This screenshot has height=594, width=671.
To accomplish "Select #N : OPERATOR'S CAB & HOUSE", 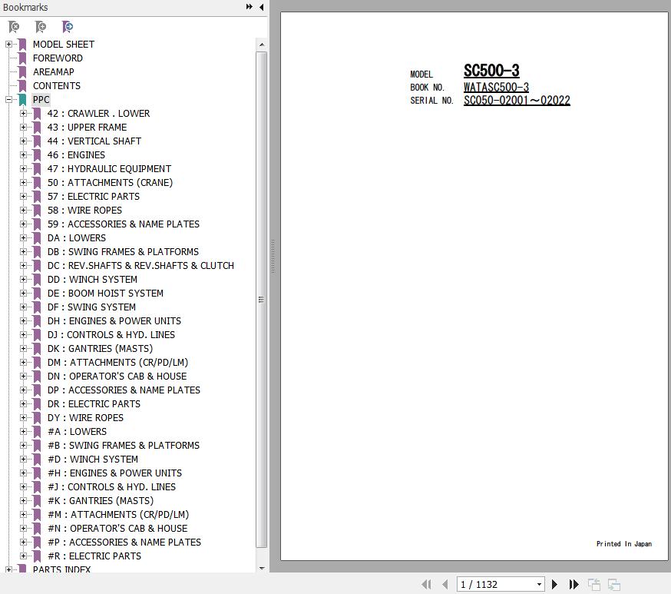I will 117,528.
